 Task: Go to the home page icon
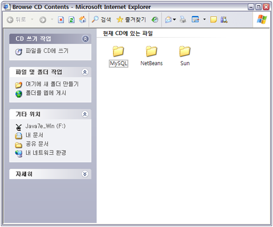coord(82,19)
